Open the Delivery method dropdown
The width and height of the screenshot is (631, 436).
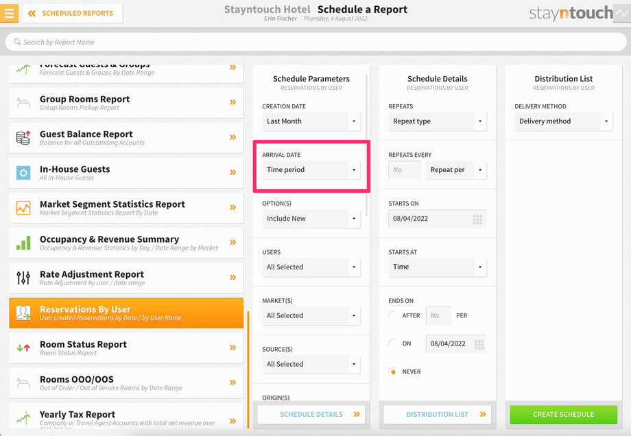[x=563, y=121]
